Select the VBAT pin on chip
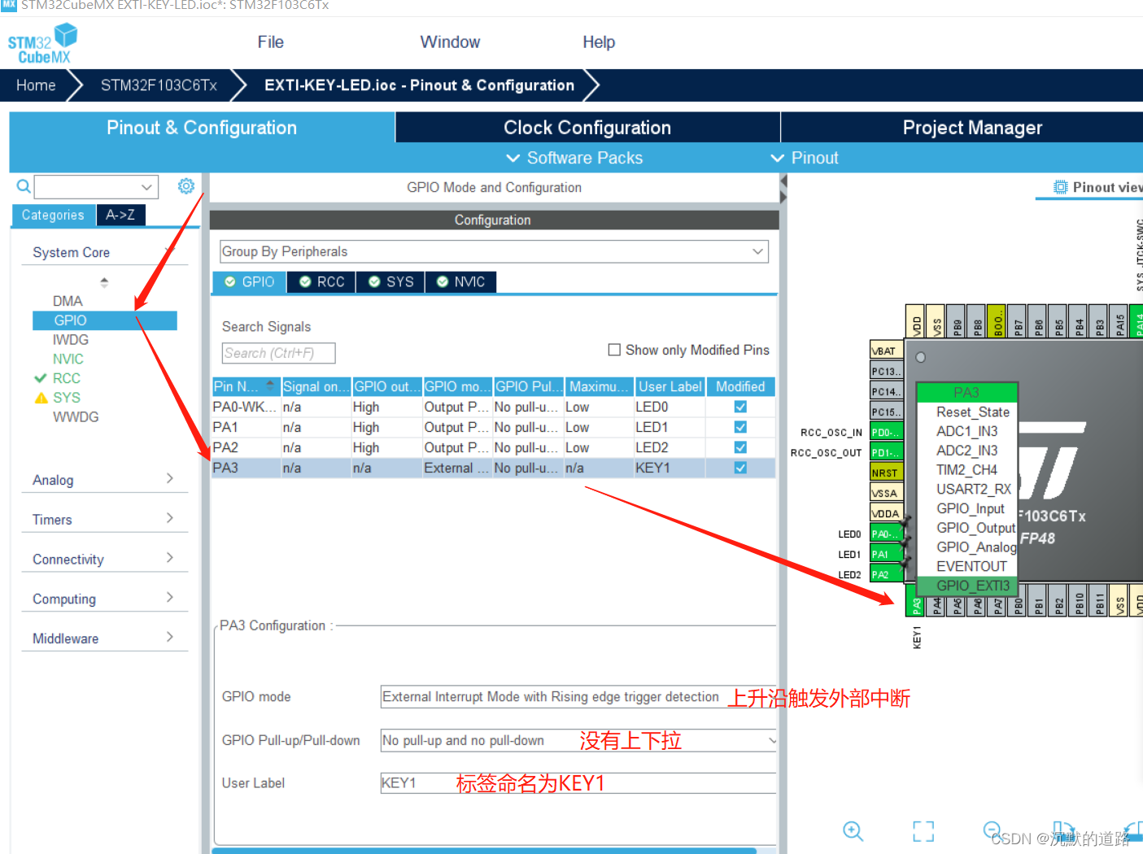 [886, 351]
